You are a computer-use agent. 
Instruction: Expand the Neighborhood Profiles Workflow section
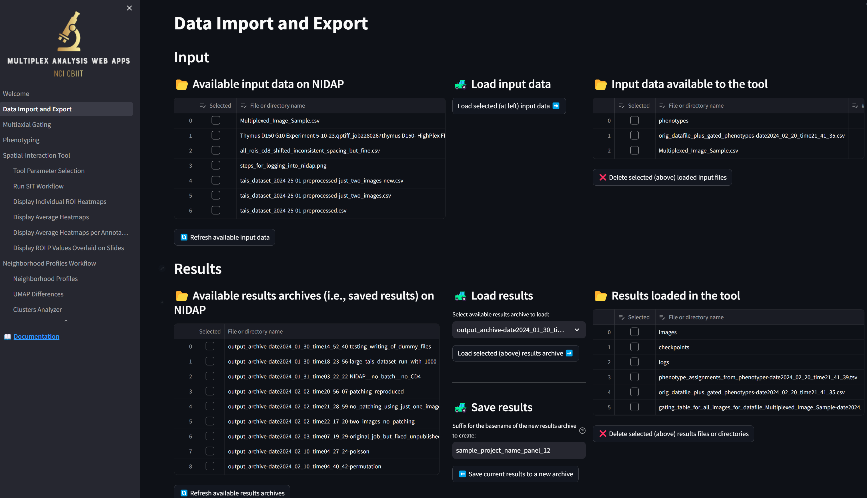pos(49,263)
